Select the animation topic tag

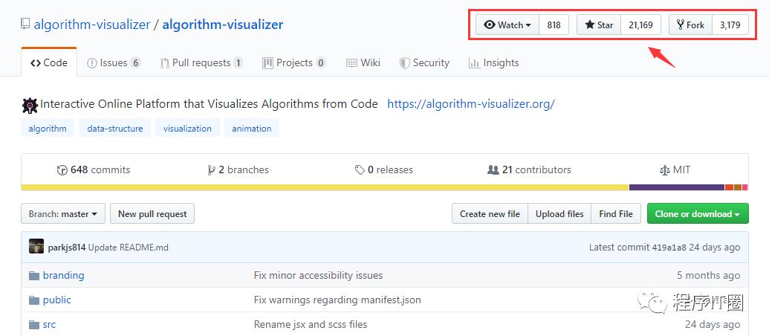[x=252, y=129]
